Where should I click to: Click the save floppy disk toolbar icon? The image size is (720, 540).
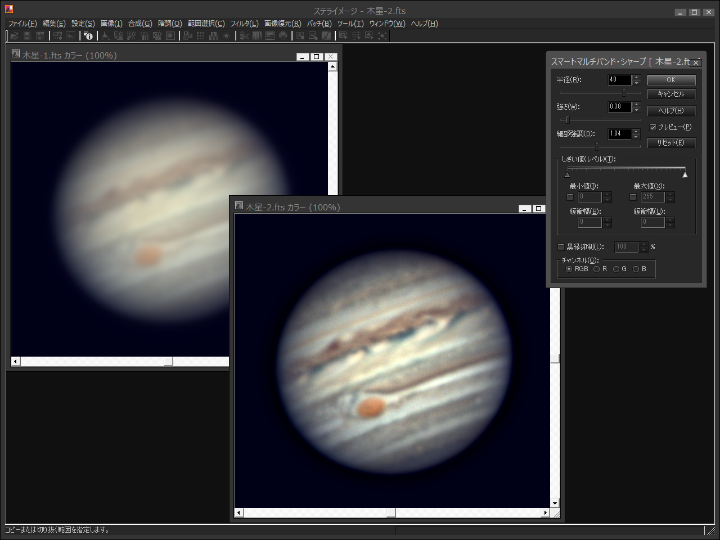(x=27, y=35)
